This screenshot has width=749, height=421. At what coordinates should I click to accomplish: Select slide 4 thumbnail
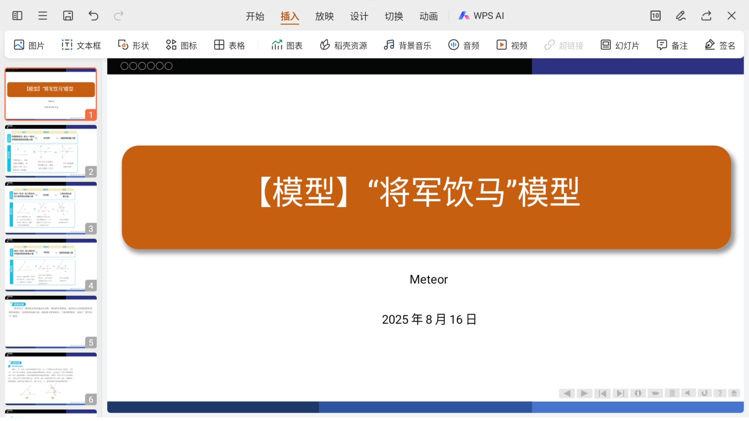(x=51, y=265)
